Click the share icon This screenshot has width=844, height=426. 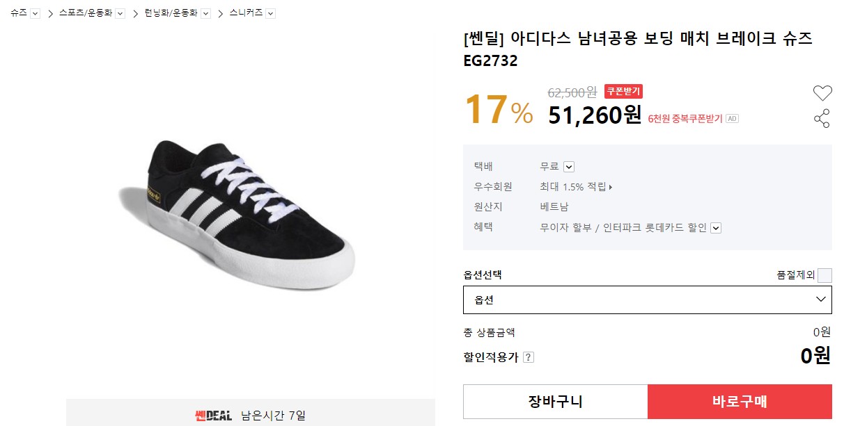(x=822, y=118)
